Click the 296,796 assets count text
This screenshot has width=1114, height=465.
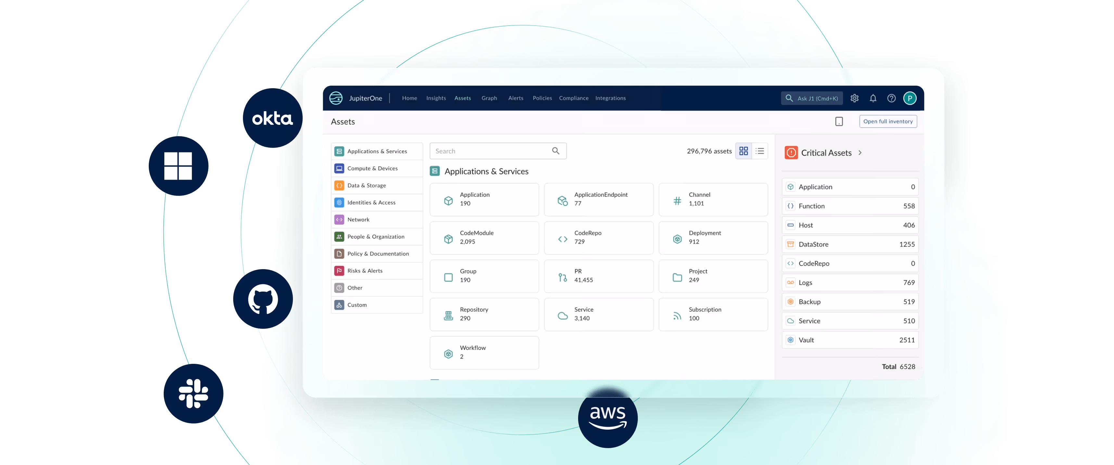pyautogui.click(x=709, y=151)
